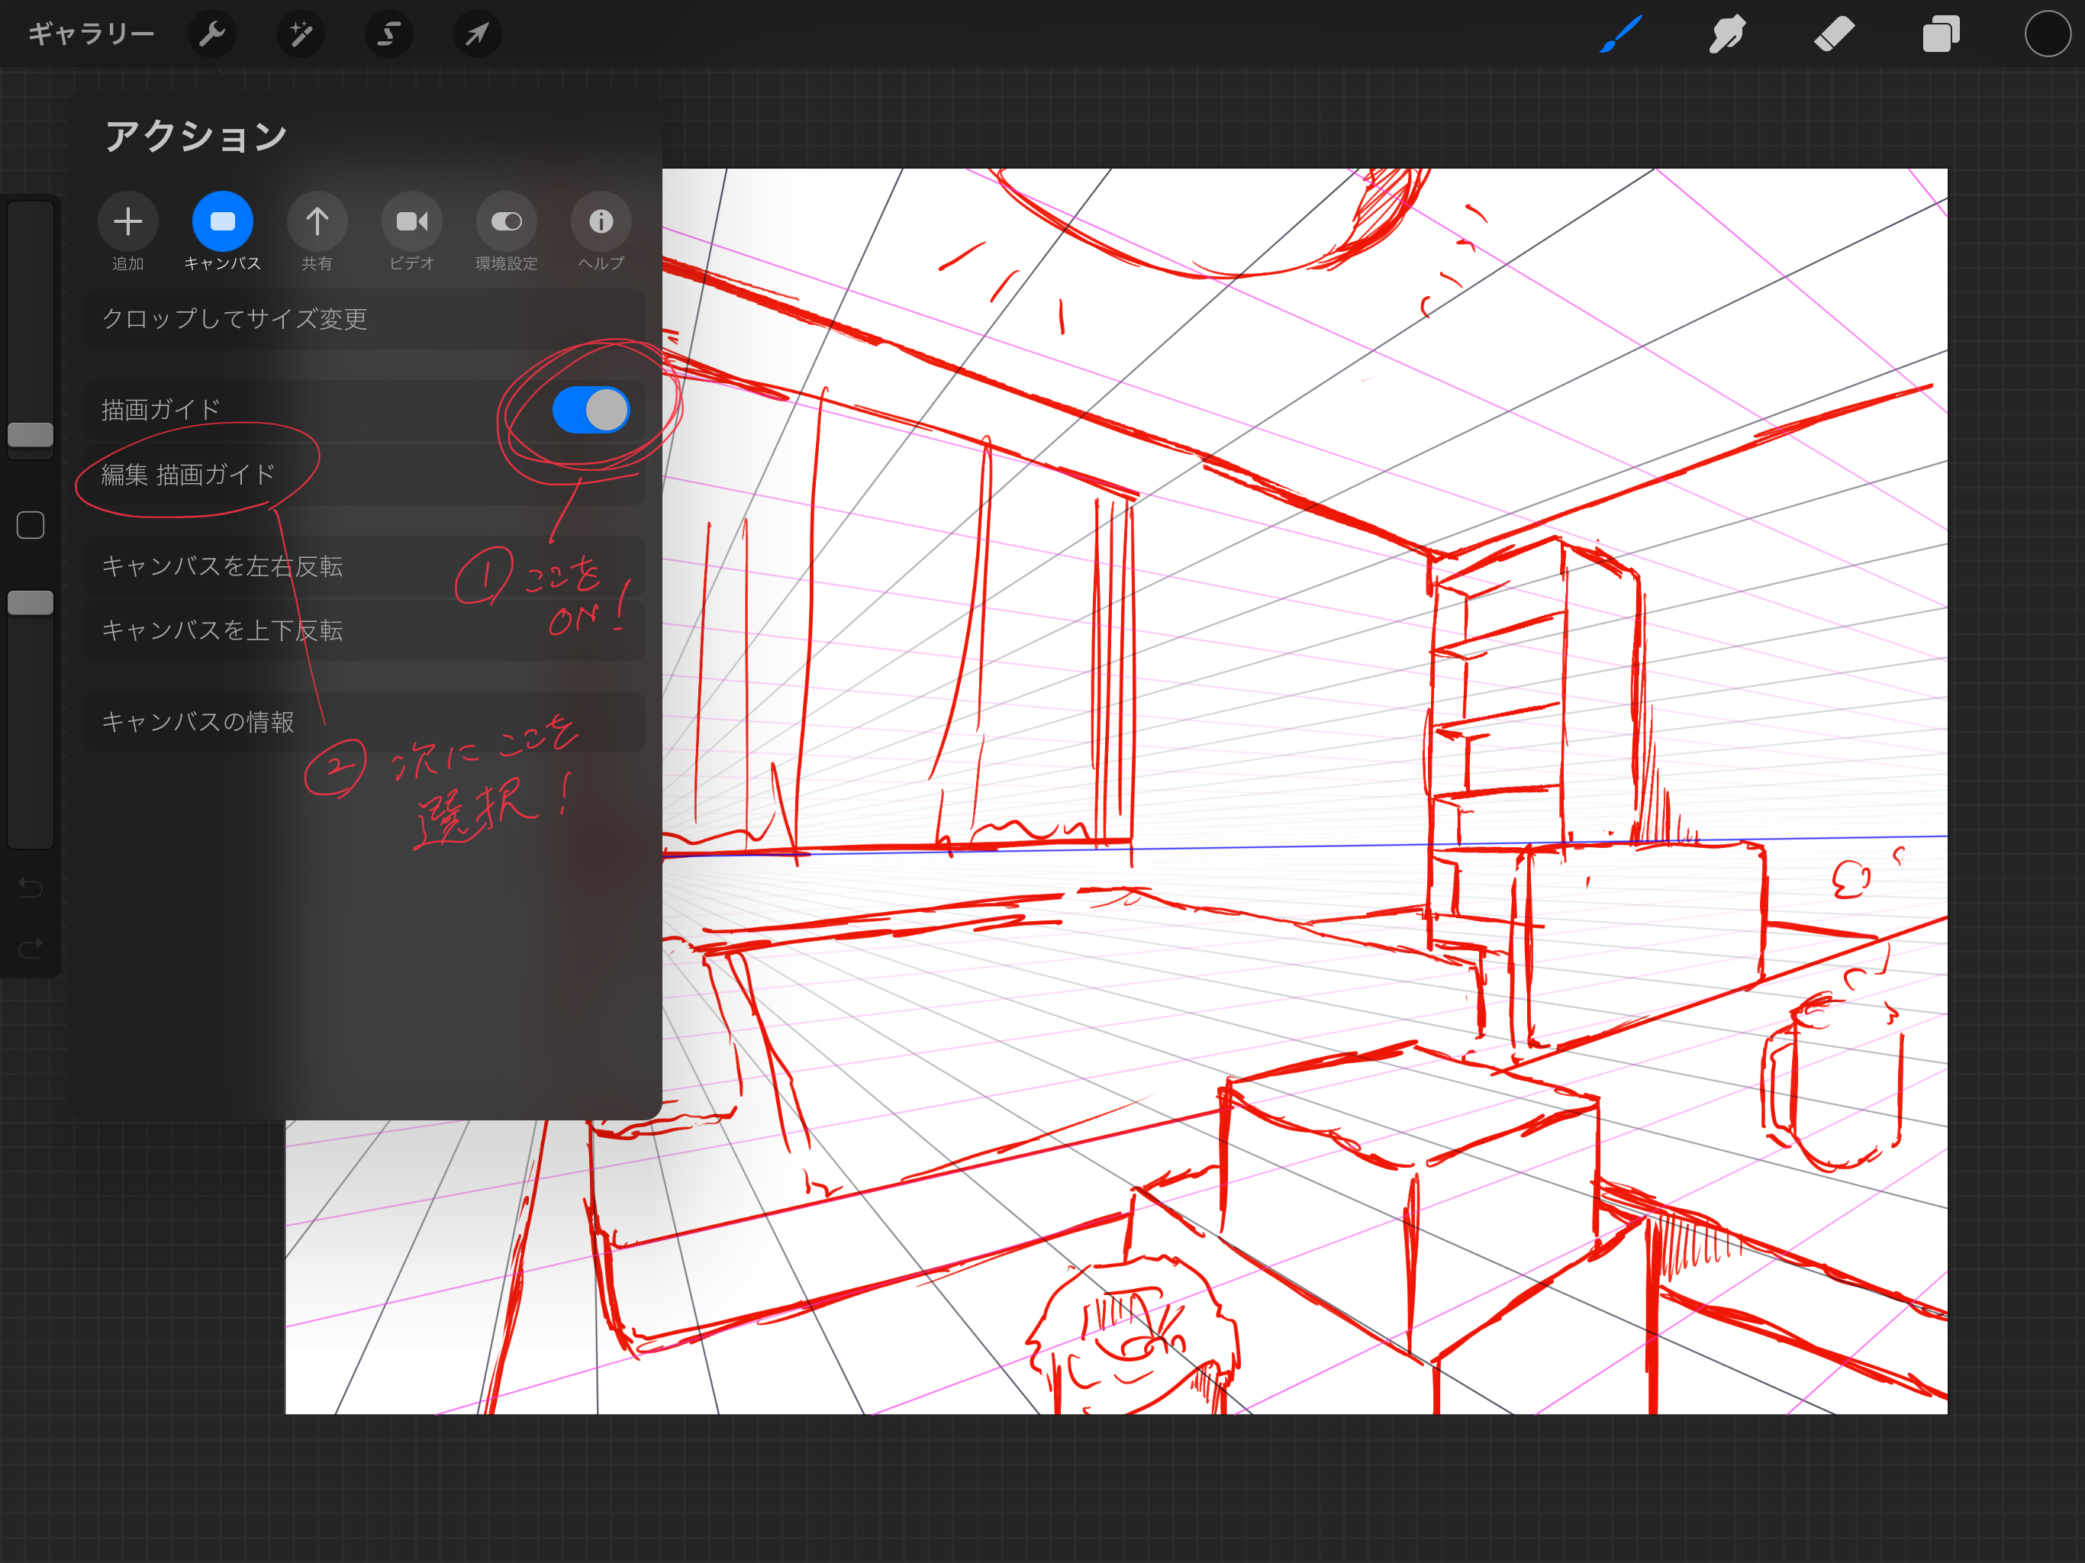The height and width of the screenshot is (1563, 2085).
Task: Open the 環境設定 tab
Action: 506,232
